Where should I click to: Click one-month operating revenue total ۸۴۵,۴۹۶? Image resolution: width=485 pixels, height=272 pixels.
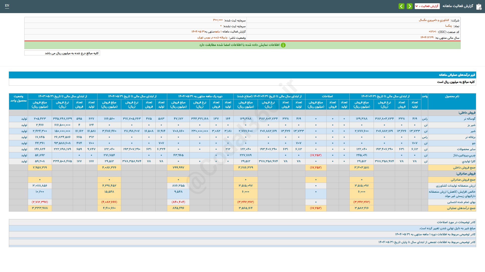click(178, 208)
